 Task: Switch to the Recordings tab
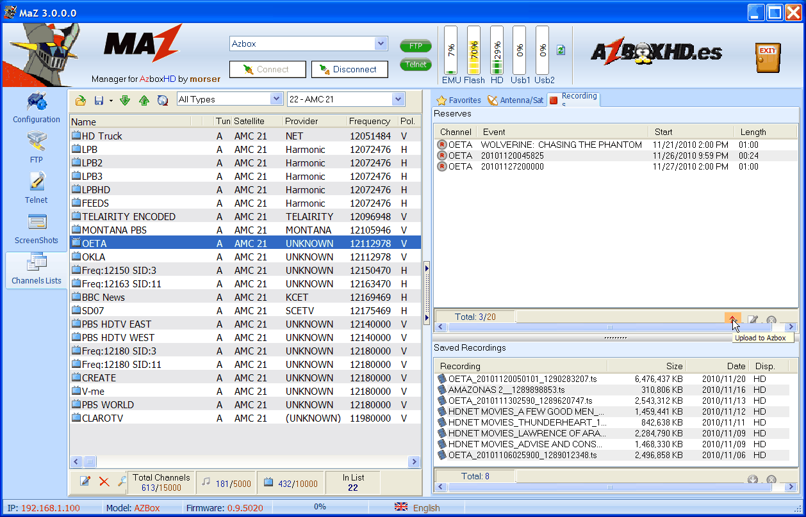(x=573, y=99)
